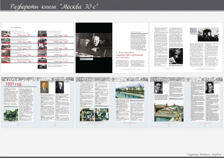Click the aerial Red Square bridge painting
This screenshot has width=224, height=158.
point(169,112)
